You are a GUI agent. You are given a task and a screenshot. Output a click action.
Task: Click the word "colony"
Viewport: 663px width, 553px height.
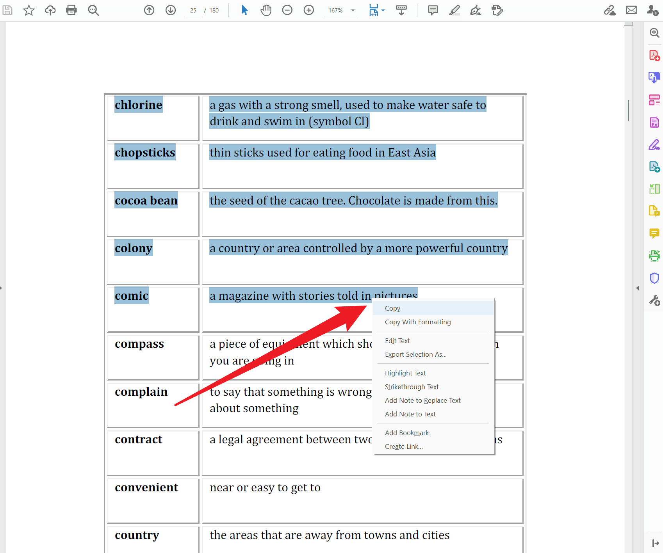click(x=134, y=248)
